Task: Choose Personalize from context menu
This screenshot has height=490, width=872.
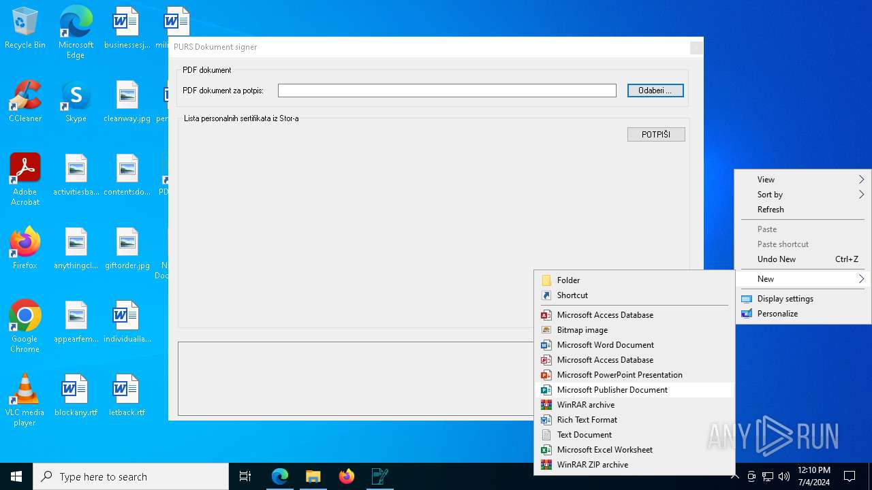Action: coord(803,314)
